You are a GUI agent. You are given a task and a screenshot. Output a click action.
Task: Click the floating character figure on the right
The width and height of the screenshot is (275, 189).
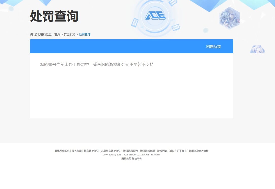(x=257, y=49)
